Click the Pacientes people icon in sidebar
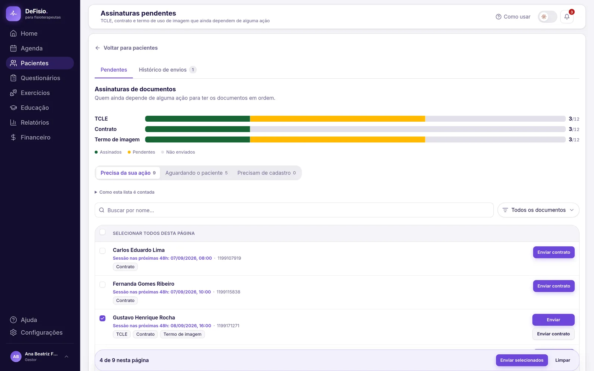The height and width of the screenshot is (371, 594). pos(13,63)
